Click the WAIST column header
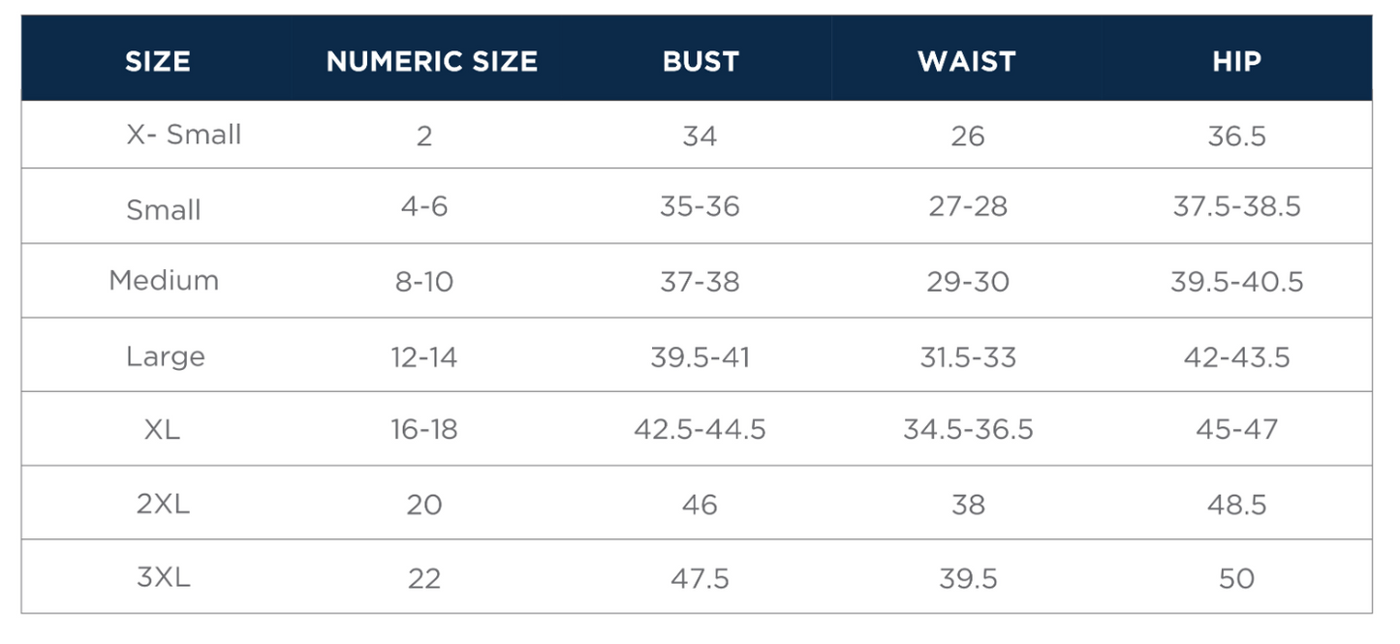Screen dimensions: 1400x644 point(967,61)
